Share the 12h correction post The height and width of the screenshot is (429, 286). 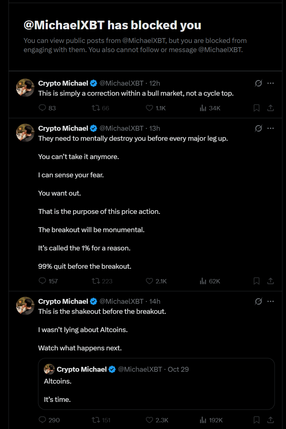(270, 108)
